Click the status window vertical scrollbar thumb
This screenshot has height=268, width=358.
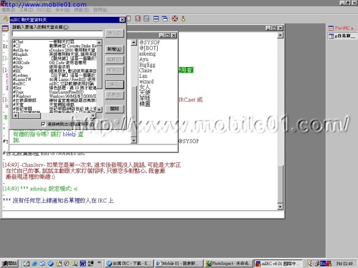pos(280,184)
